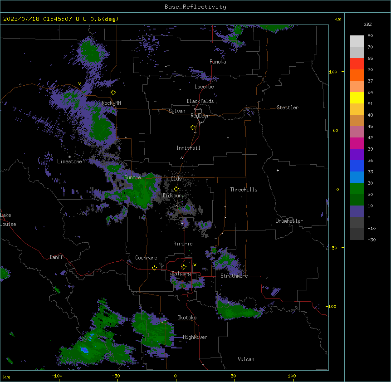Pick the purple swatch near 36 dBZ
The image size is (391, 382).
[357, 154]
